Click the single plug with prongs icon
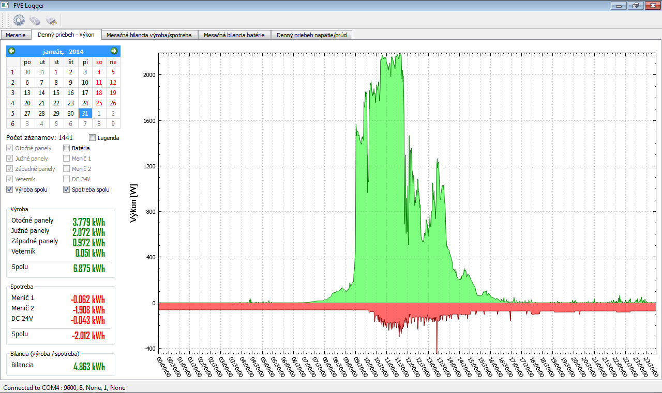The image size is (662, 393). 51,20
